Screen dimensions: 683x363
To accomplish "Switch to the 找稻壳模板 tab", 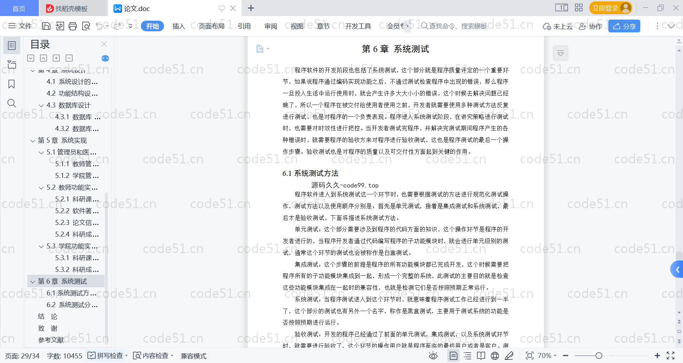I will point(73,8).
